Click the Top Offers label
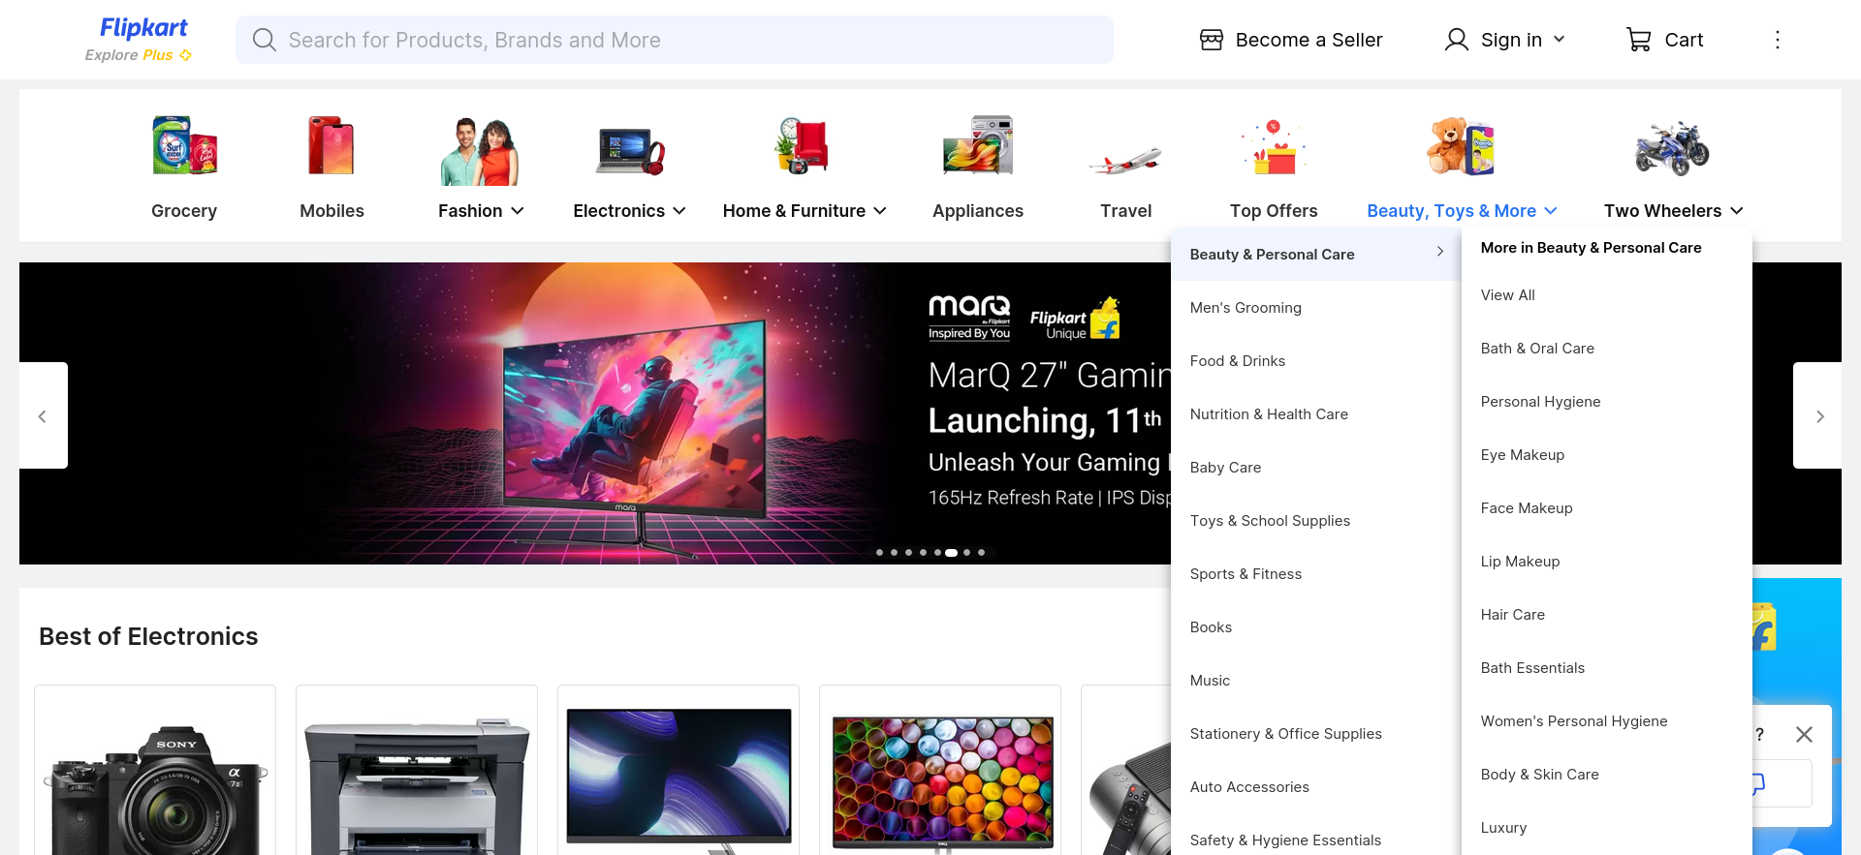This screenshot has width=1861, height=855. tap(1274, 211)
